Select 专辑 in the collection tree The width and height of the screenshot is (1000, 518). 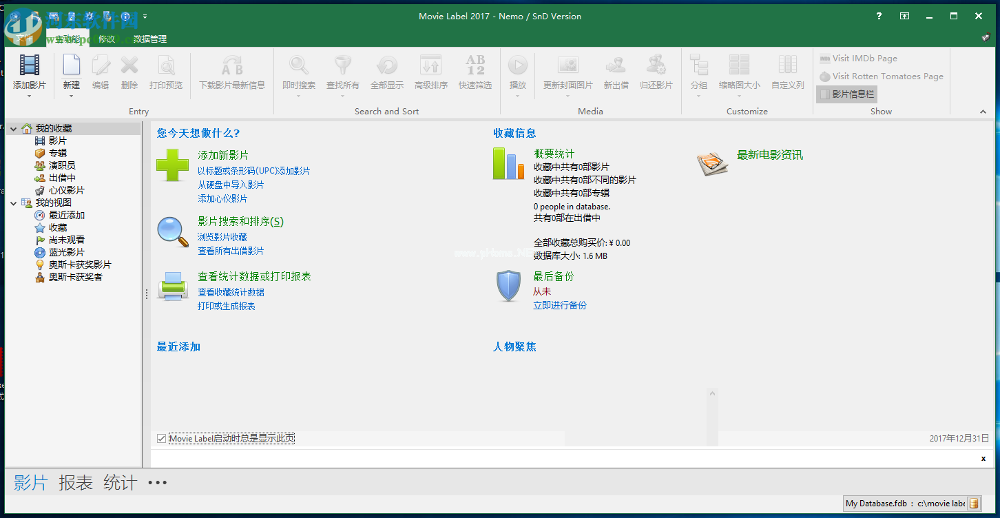coord(58,153)
